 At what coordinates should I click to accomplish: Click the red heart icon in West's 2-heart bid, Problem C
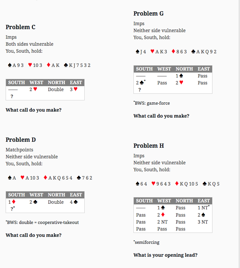tap(35, 89)
